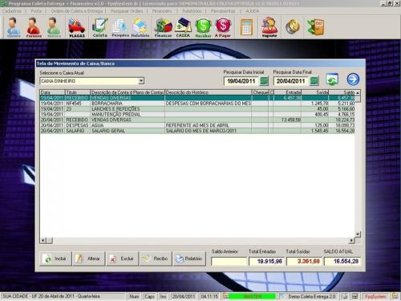Screen dimensions: 401x301
Task: Click the Pesquisar Data Inicial field
Action: (x=241, y=81)
